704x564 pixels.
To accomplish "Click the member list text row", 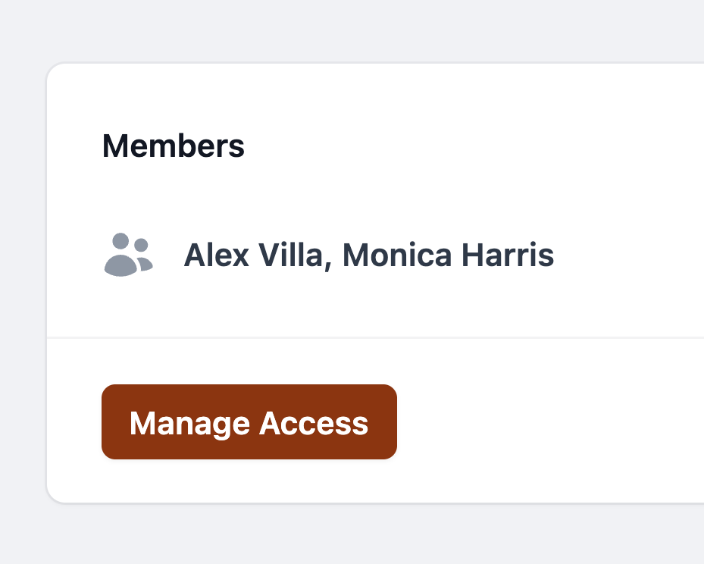I will tap(329, 255).
